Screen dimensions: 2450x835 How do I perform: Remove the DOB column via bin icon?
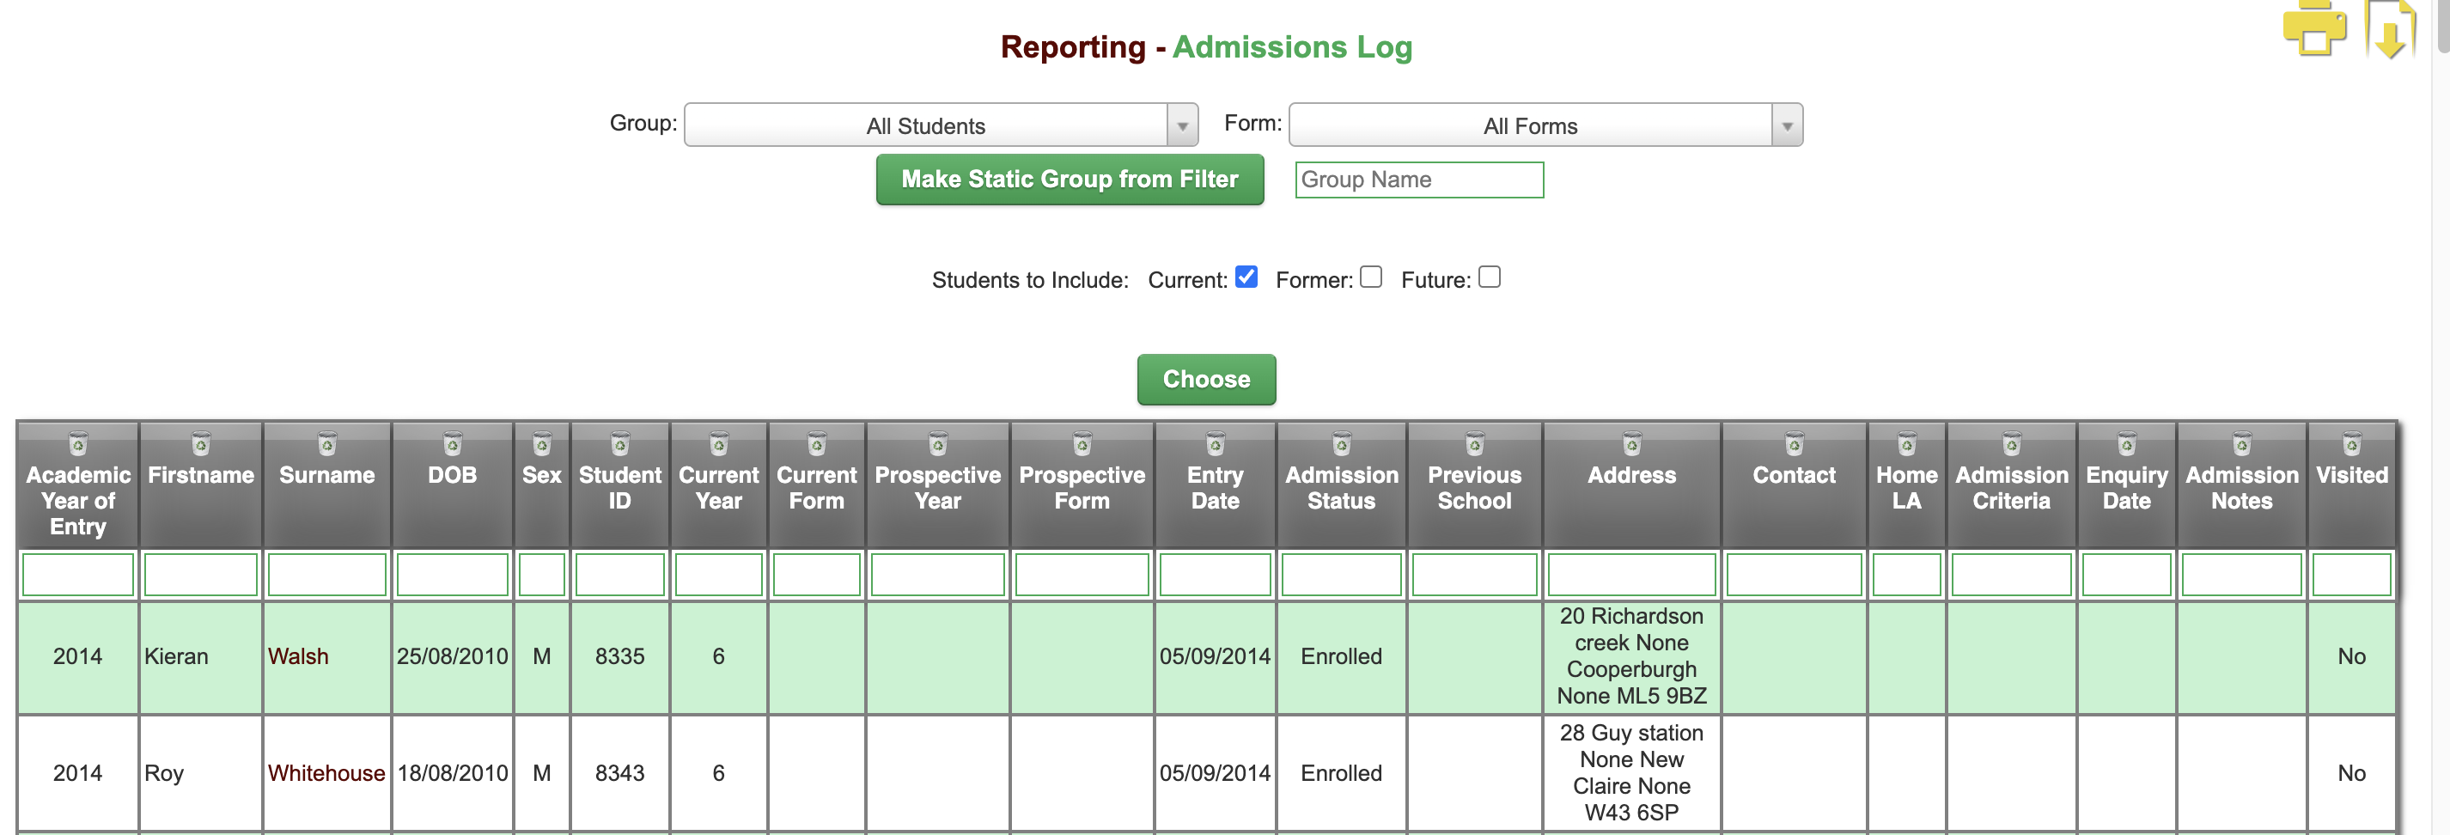(453, 443)
